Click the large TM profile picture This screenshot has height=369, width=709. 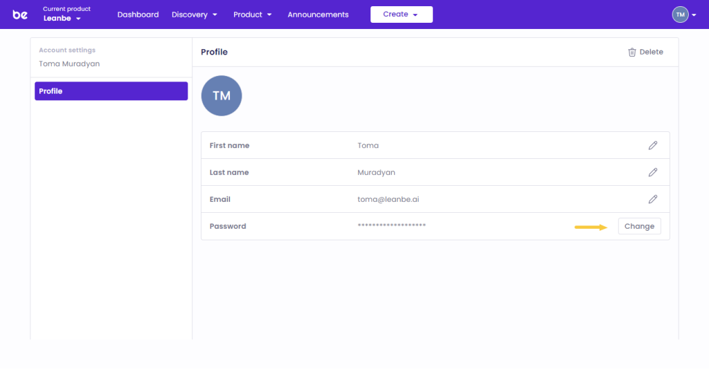(222, 96)
